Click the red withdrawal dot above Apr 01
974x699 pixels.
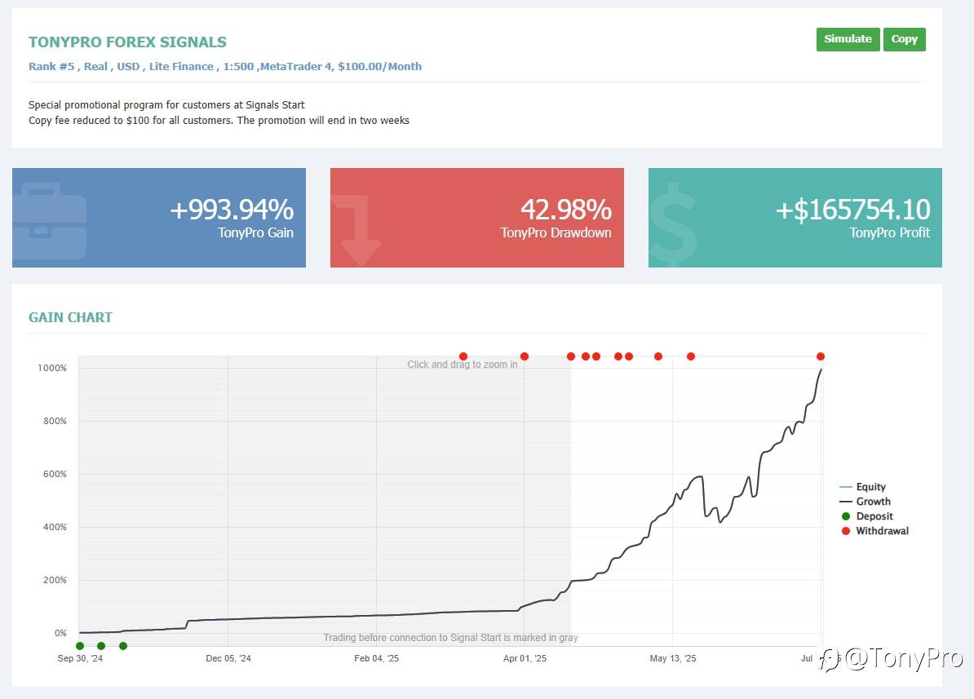click(525, 356)
